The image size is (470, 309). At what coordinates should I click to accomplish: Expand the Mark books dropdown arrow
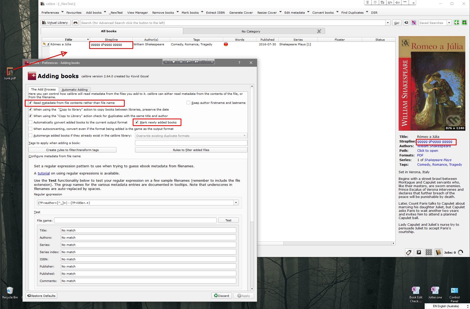click(x=202, y=12)
